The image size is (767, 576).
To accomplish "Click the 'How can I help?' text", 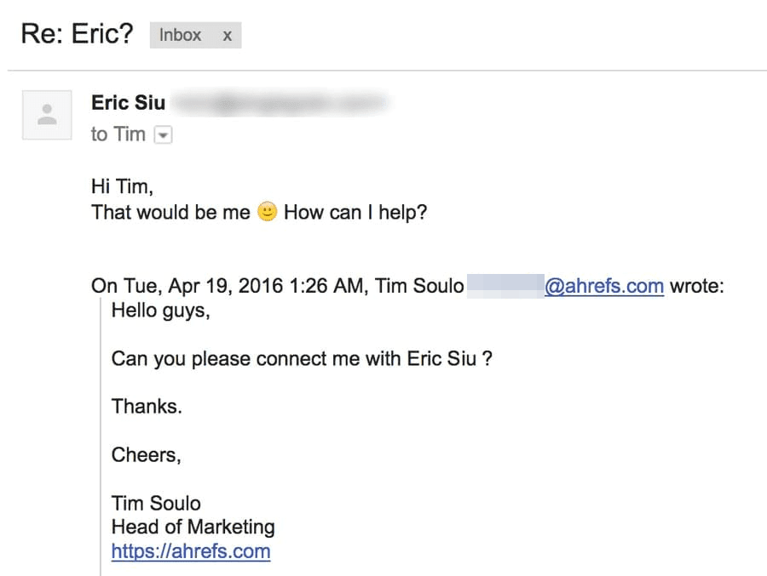I will (355, 212).
